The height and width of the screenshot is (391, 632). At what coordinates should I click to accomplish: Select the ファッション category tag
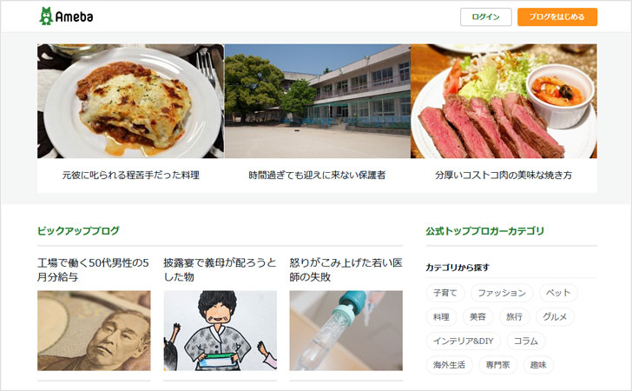point(502,293)
